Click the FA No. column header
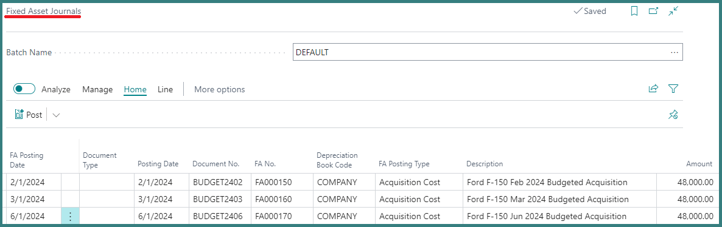722x227 pixels. (265, 164)
